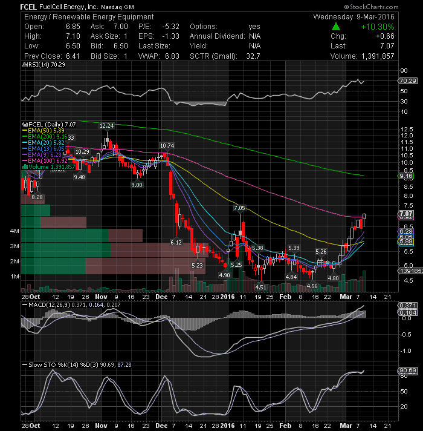This screenshot has height=431, width=423.
Task: Select the 9.48 low price label
Action: 79,177
